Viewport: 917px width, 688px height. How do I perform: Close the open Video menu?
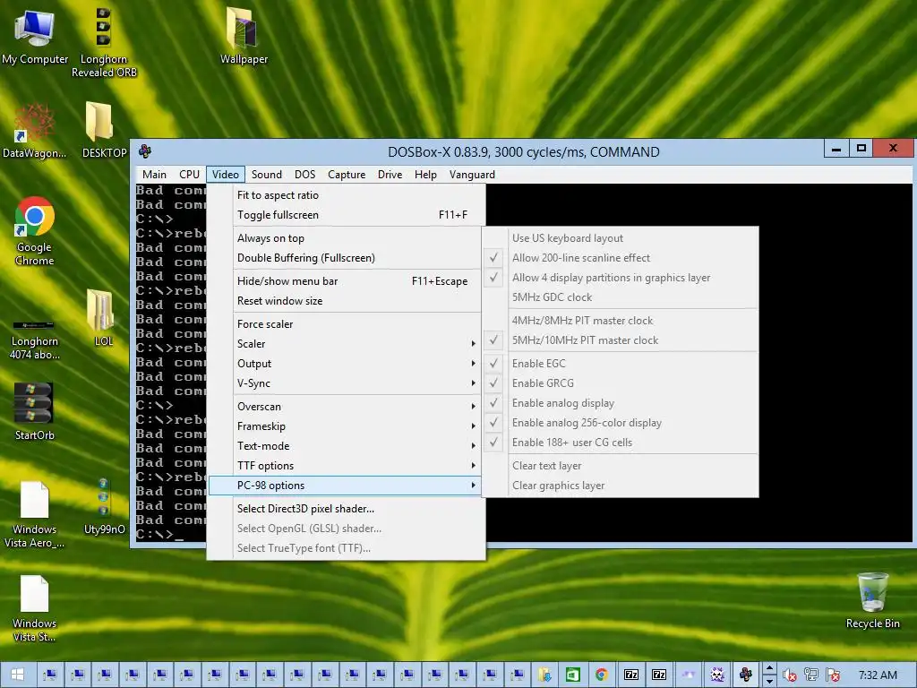(225, 175)
